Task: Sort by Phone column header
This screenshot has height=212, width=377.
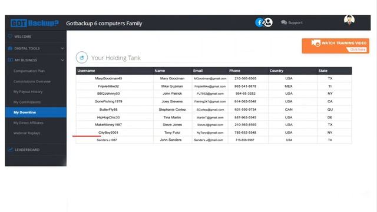Action: coord(234,71)
